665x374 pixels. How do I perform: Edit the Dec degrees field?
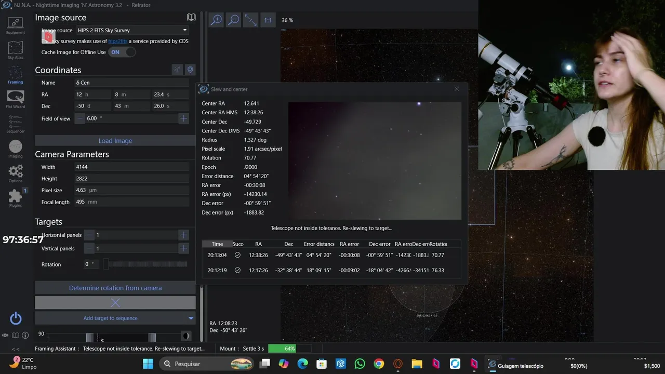(92, 106)
